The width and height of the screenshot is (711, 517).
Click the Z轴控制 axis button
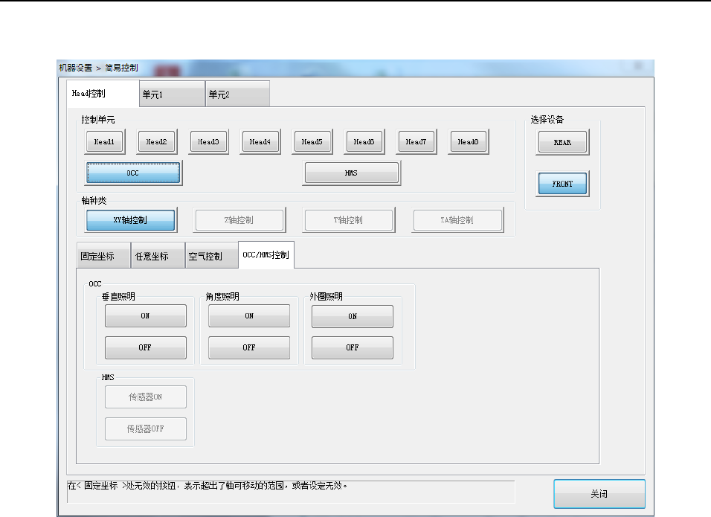[239, 220]
